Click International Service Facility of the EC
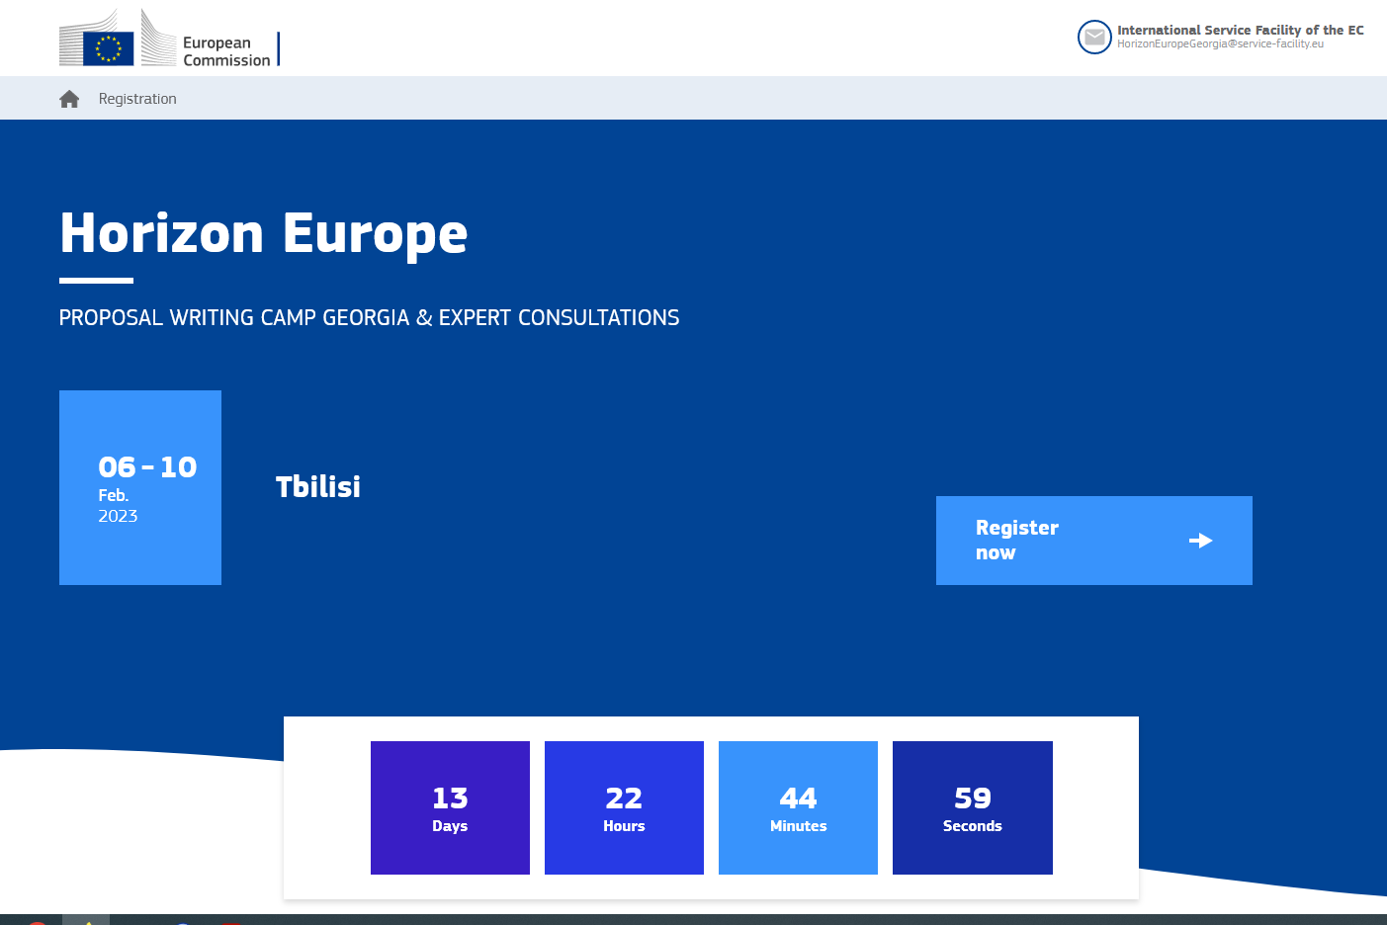 click(x=1240, y=30)
